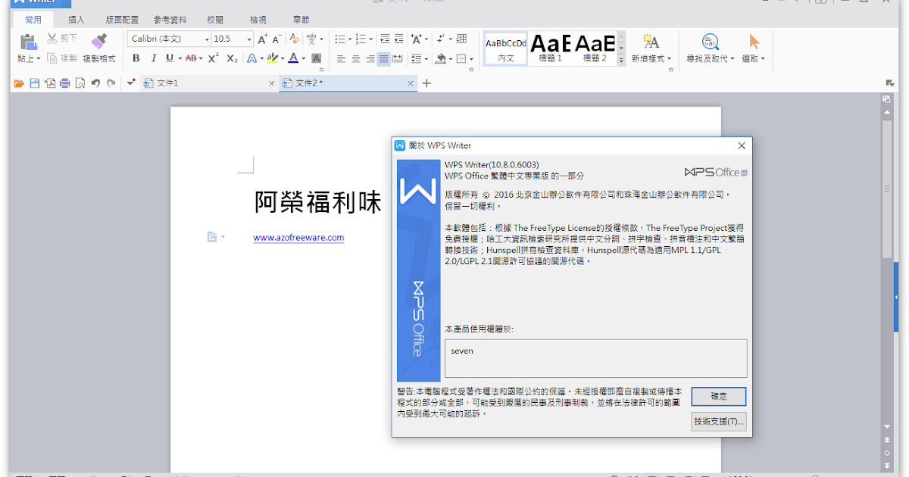This screenshot has height=477, width=909.
Task: Switch to the 插入 ribbon tab
Action: [77, 20]
